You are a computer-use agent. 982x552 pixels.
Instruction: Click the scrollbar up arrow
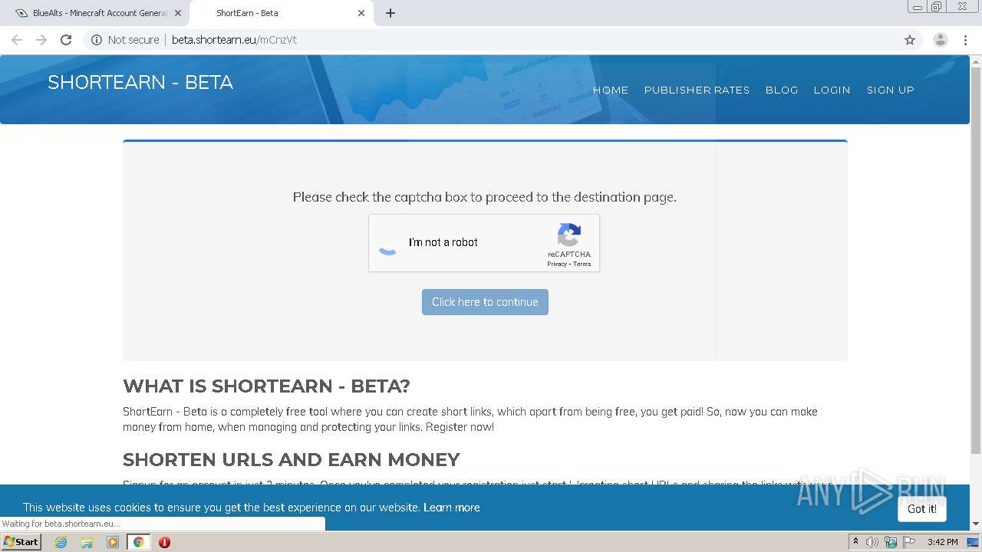tap(976, 60)
